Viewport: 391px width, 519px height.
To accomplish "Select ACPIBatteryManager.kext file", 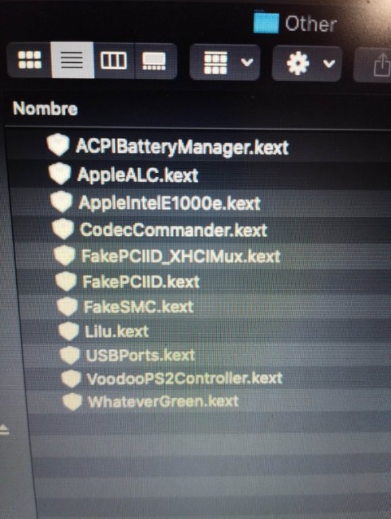I will click(x=182, y=147).
